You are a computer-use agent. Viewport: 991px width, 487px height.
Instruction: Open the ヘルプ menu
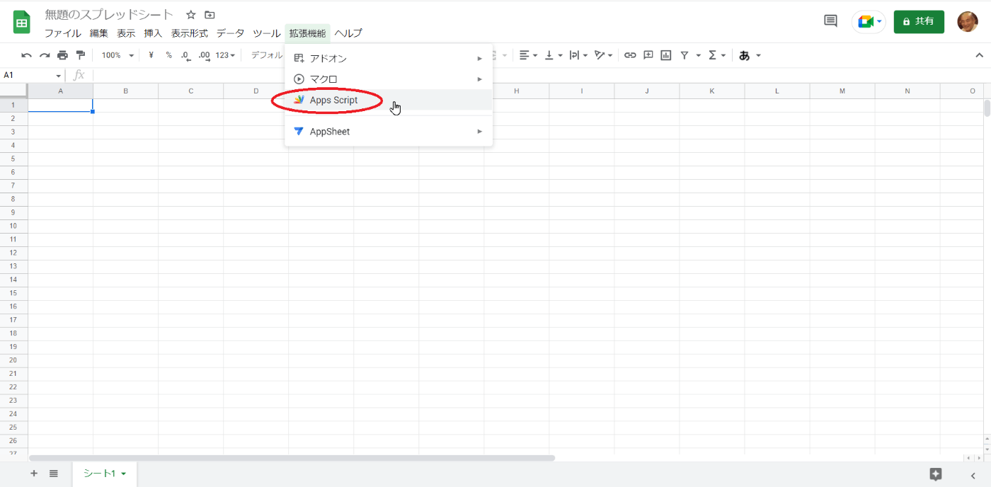(x=348, y=33)
